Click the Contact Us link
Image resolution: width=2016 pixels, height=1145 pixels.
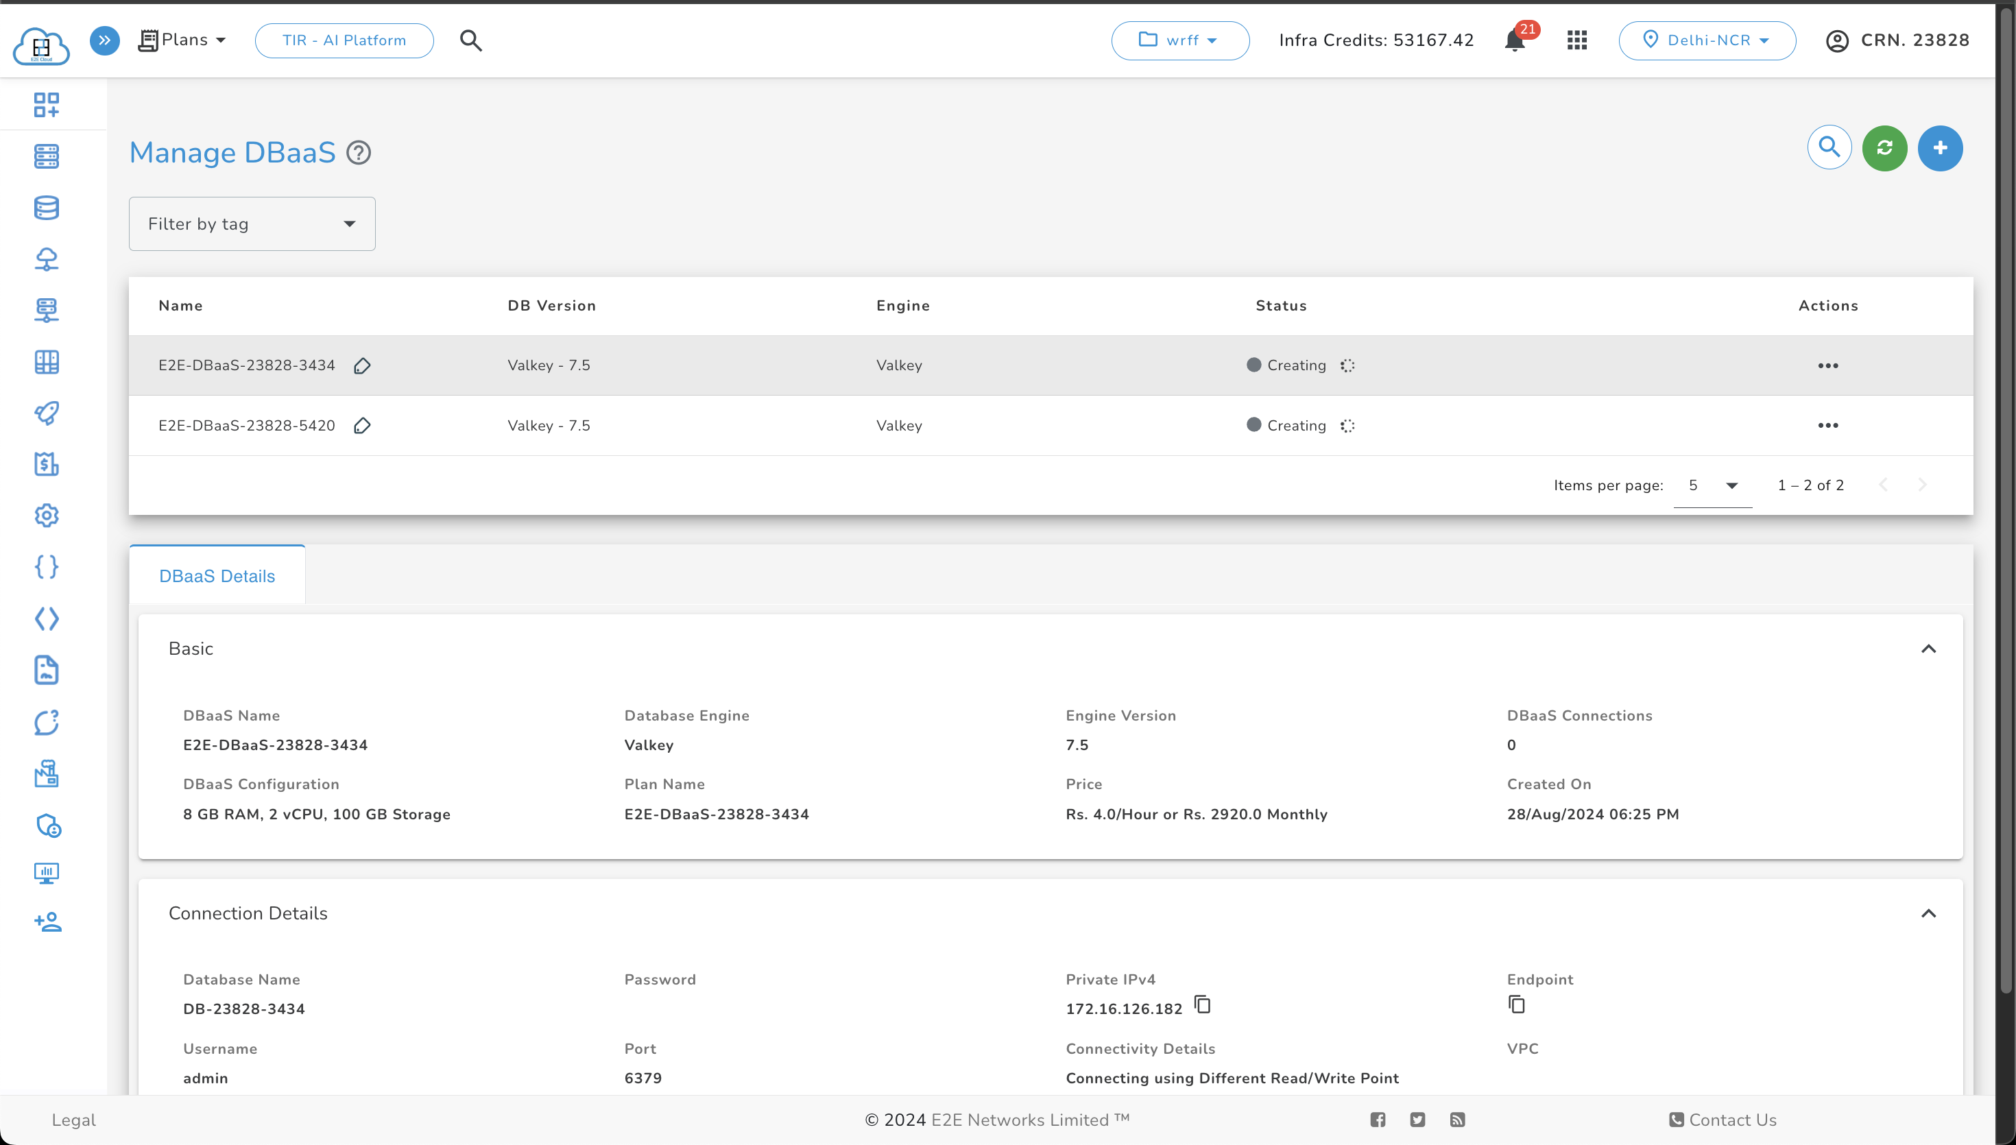(1723, 1120)
